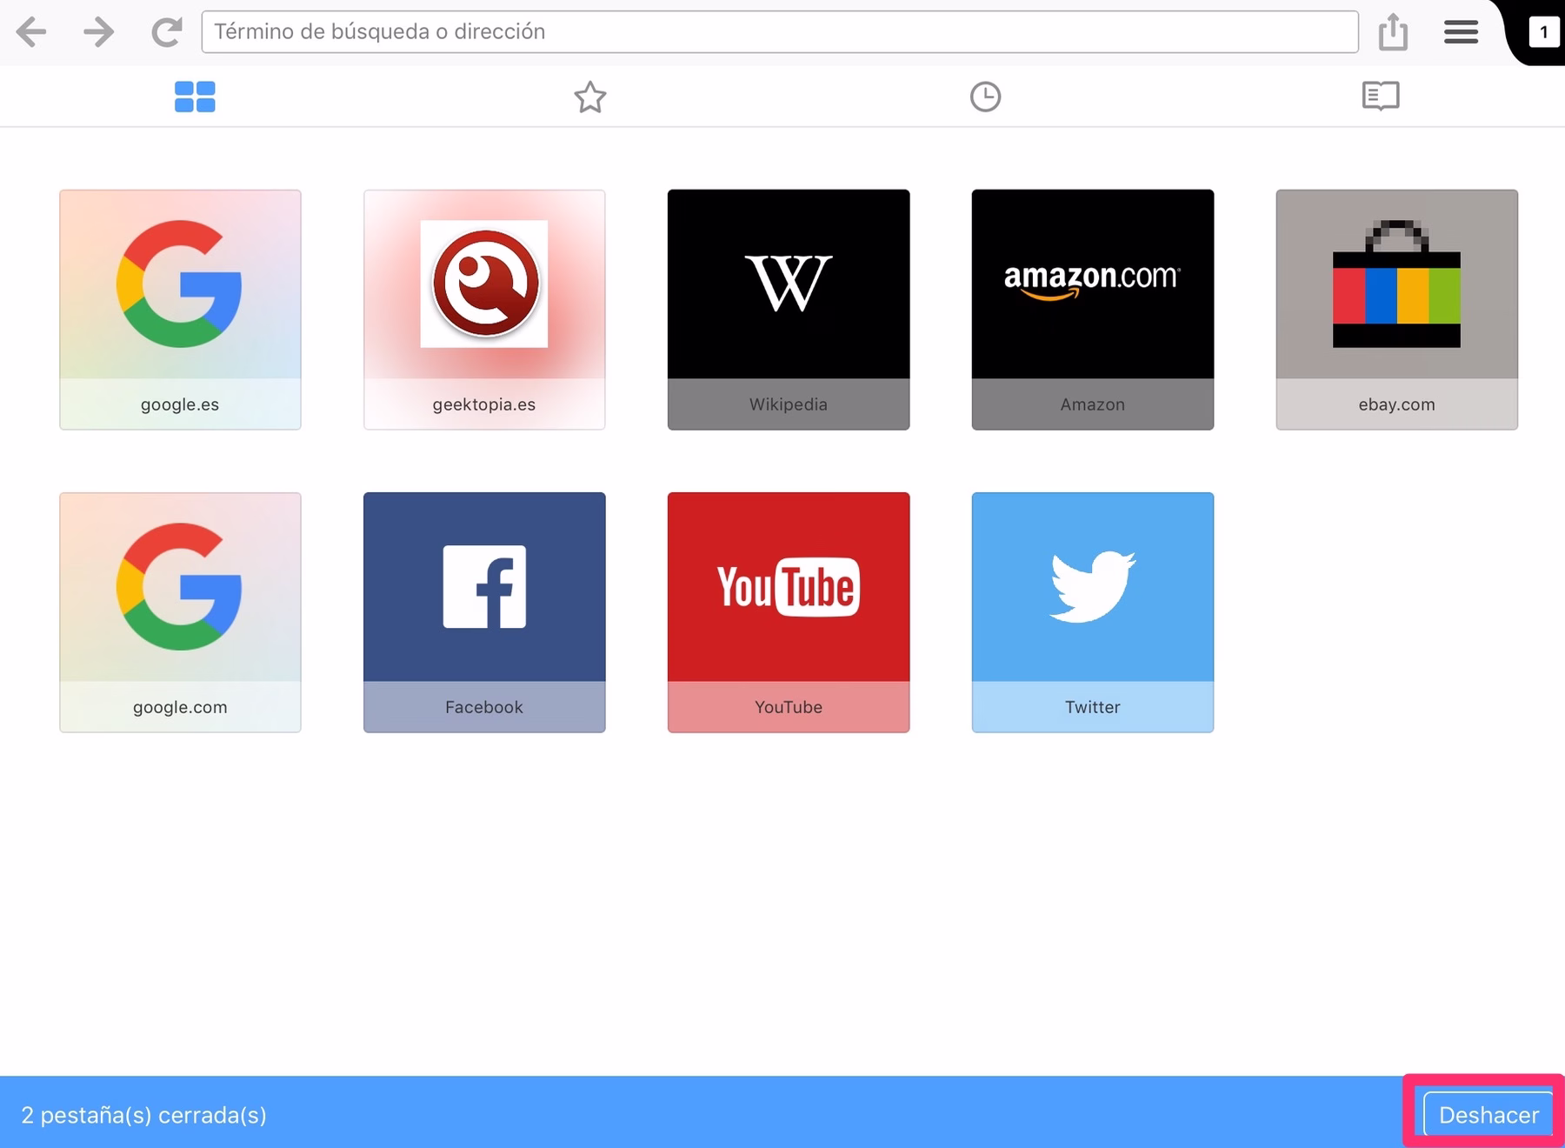This screenshot has width=1565, height=1148.
Task: Switch to the reading list tab
Action: (1381, 96)
